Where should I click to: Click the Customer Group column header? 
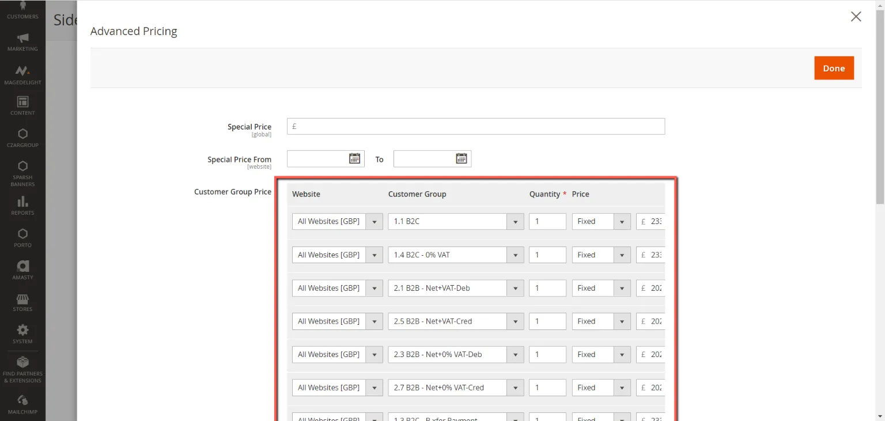click(417, 194)
